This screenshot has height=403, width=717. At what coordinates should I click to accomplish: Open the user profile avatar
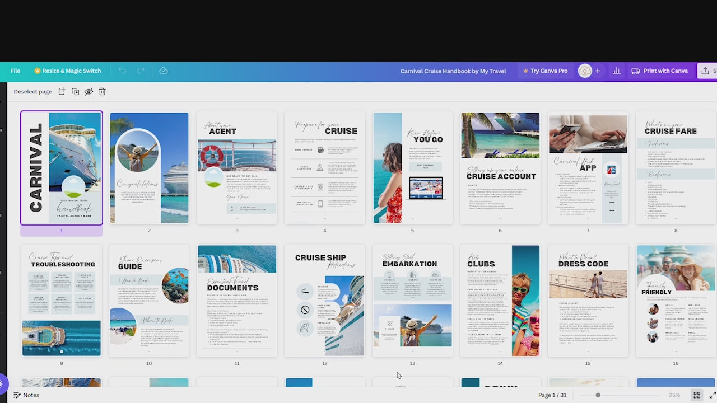(x=585, y=71)
